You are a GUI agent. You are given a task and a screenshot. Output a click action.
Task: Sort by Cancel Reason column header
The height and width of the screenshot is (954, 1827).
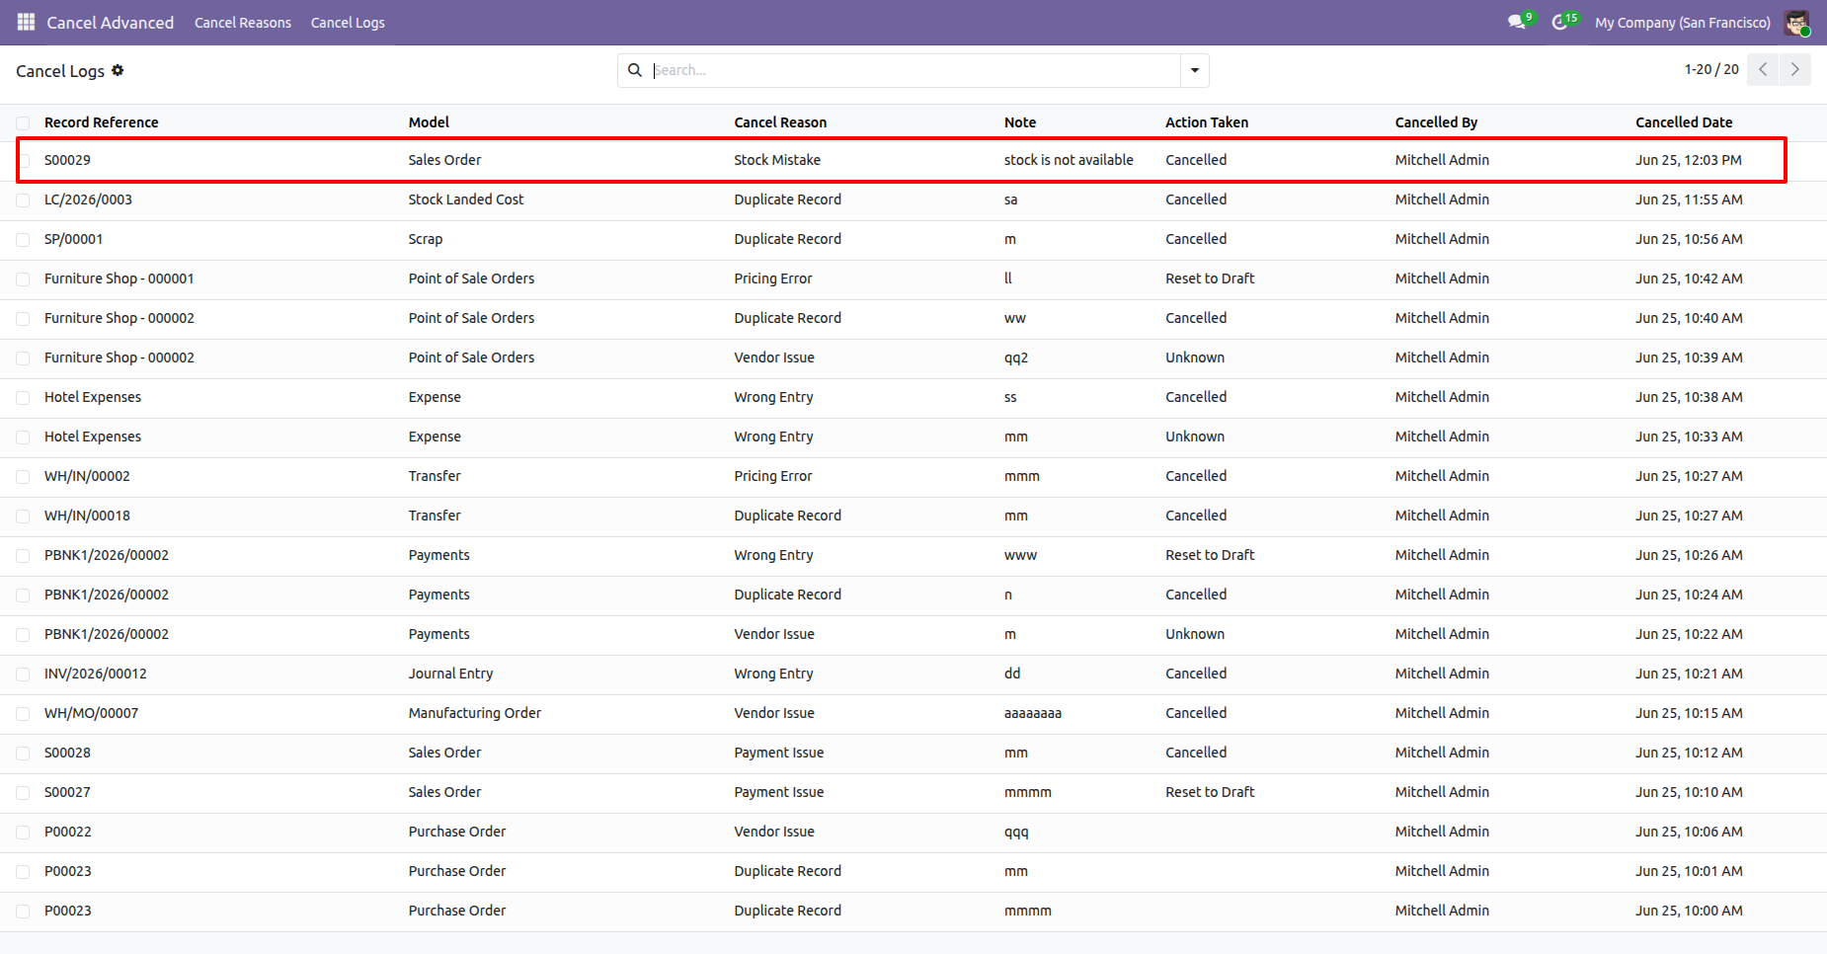[x=780, y=122]
